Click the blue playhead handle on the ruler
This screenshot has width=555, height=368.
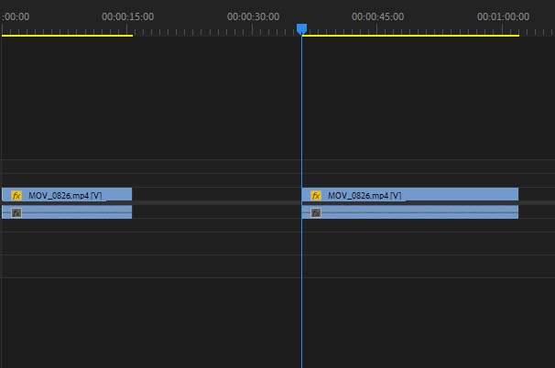coord(301,29)
